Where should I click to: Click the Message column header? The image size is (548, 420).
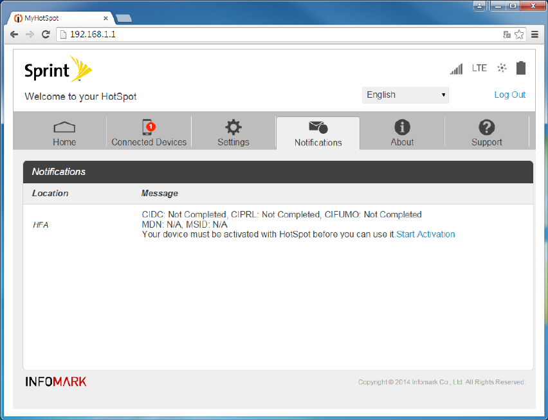coord(160,193)
